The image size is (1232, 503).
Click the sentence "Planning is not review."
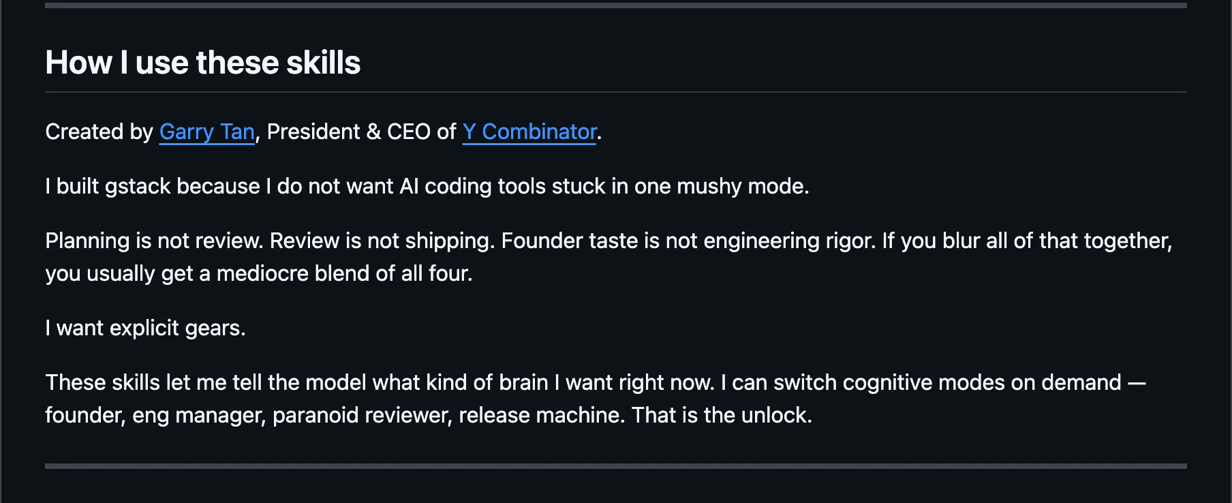coord(155,241)
